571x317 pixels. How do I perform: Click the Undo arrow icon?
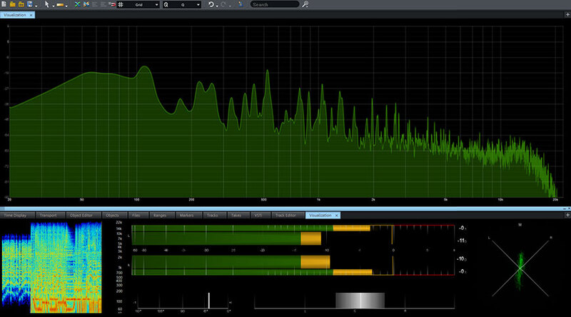click(211, 4)
